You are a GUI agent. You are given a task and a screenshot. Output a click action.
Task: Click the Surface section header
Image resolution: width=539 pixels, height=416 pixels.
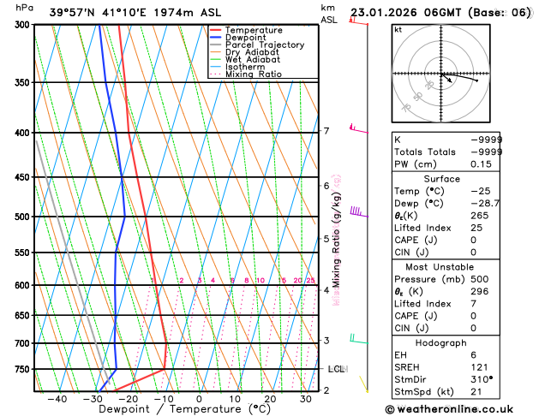[x=441, y=179]
